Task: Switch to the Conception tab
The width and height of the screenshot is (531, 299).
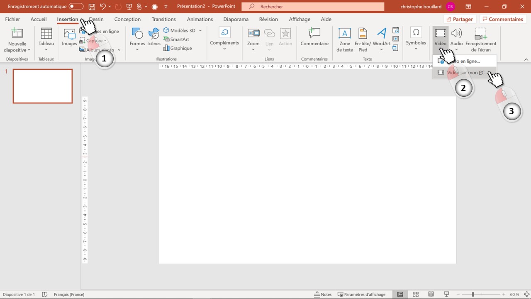Action: pos(127,19)
